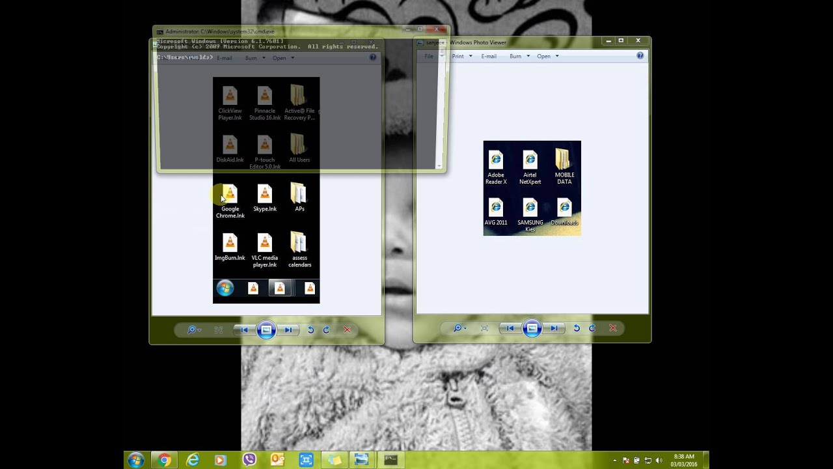Screen dimensions: 833x469
Task: Switch to Photo Viewer via taskbar icon
Action: pos(361,460)
